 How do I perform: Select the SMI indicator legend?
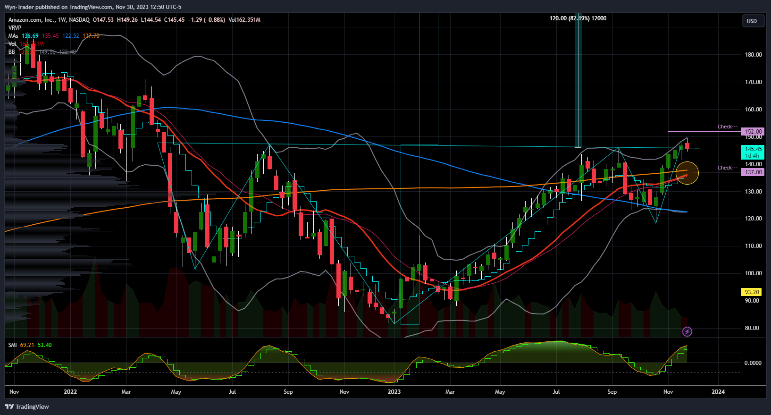(x=12, y=345)
